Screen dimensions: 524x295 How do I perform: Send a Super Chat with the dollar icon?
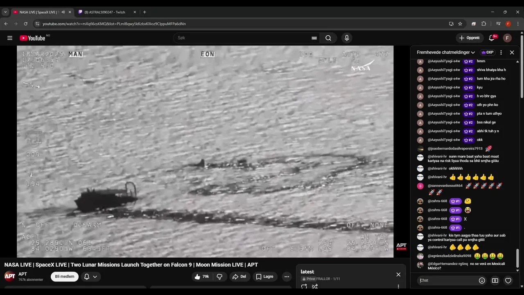495,281
